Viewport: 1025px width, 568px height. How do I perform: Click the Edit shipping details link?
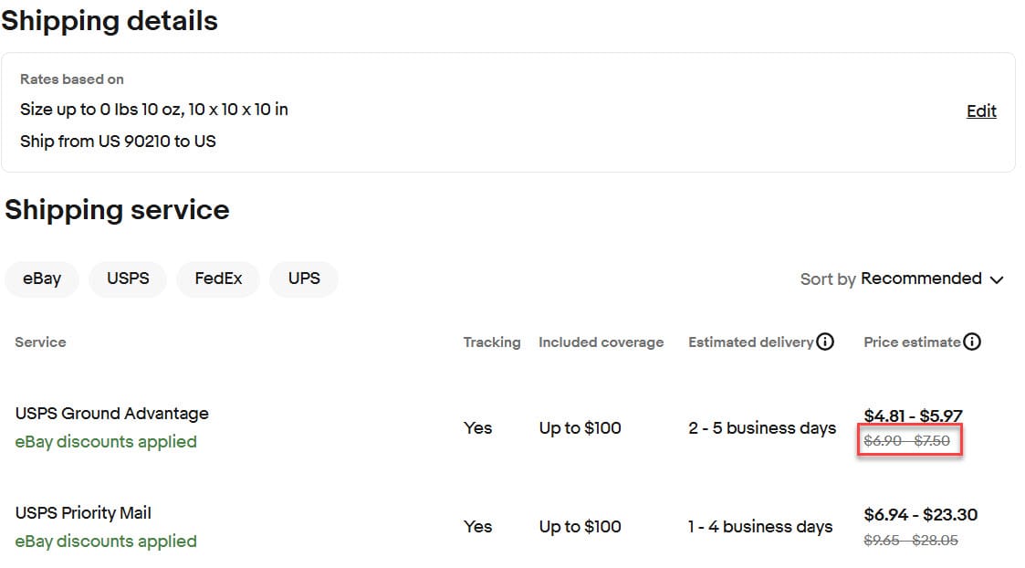[x=981, y=111]
